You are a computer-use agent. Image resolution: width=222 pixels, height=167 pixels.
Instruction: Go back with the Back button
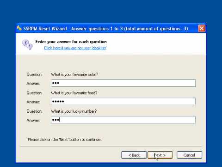[x=134, y=155]
